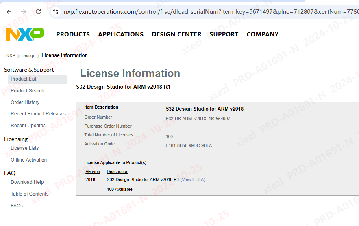
Task: Open the APPLICATIONS menu
Action: 121,34
